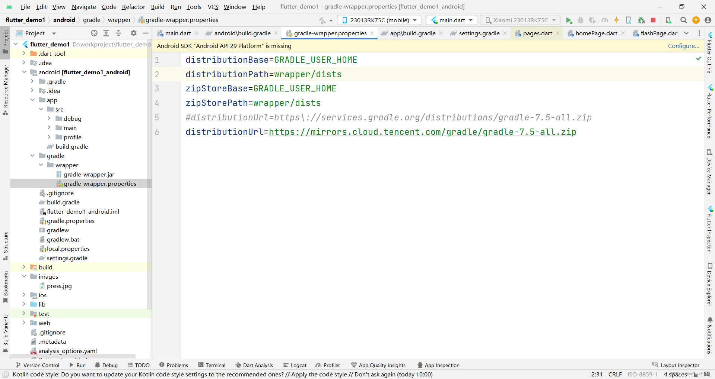
Task: Open editor tabs more options menu
Action: (x=699, y=33)
